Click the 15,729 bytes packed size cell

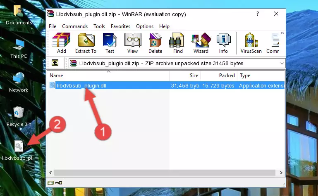(x=218, y=85)
